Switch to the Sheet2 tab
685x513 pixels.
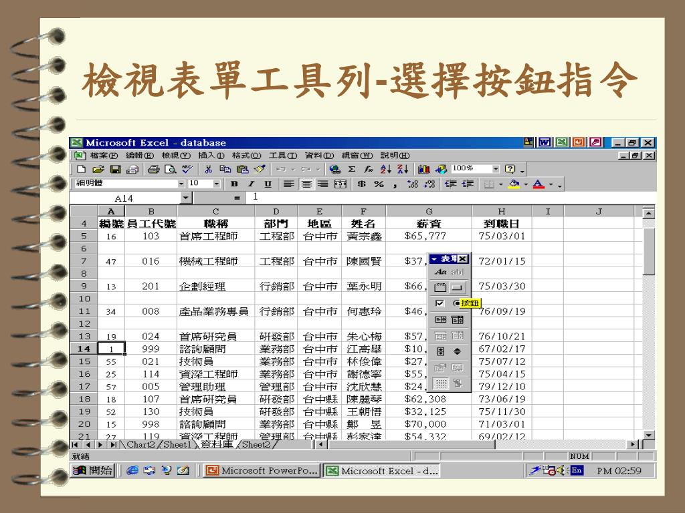tap(256, 444)
